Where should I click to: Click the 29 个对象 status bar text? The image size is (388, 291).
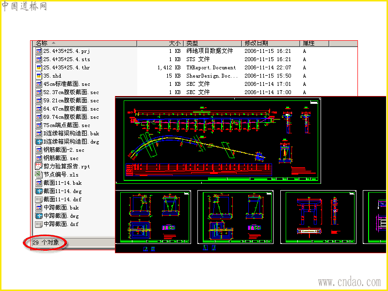46,243
